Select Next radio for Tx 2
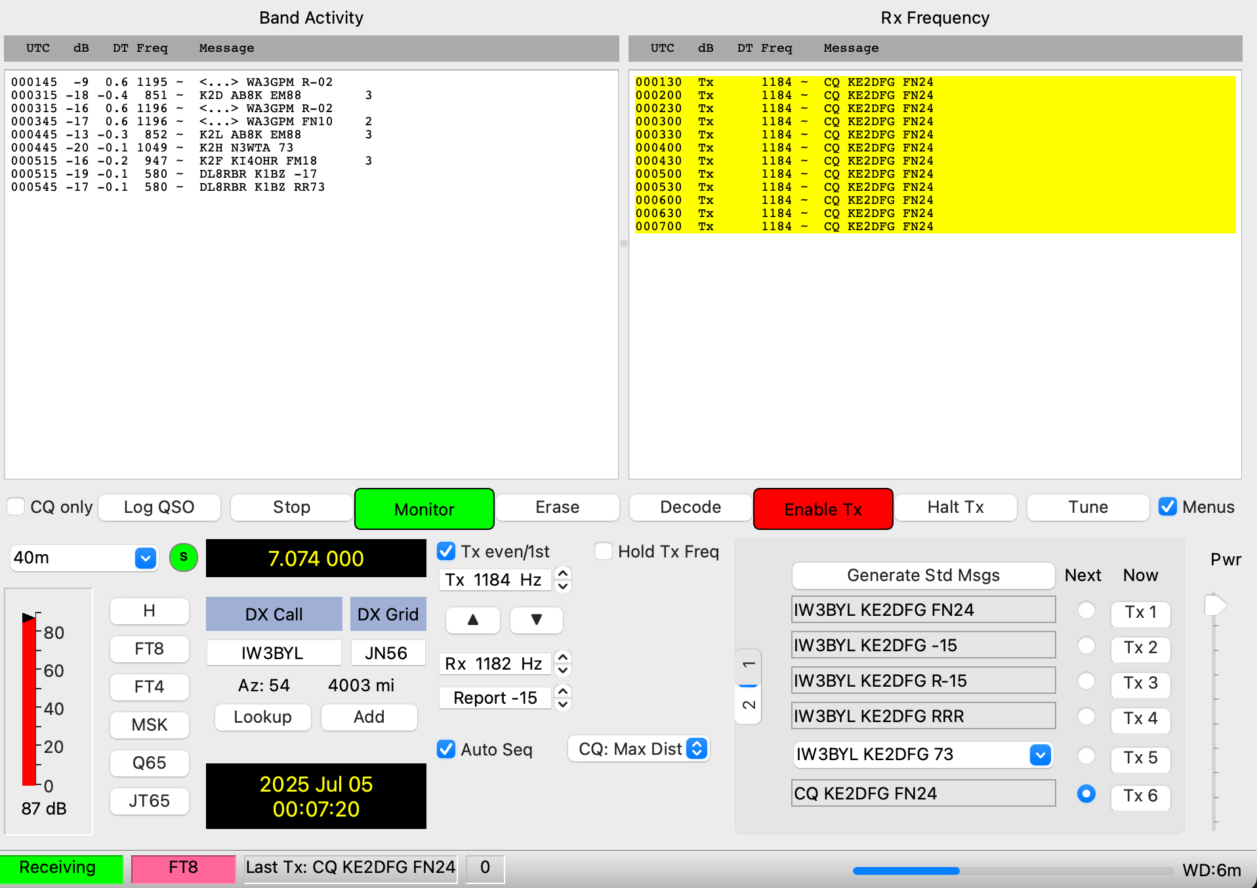Image resolution: width=1257 pixels, height=888 pixels. coord(1086,645)
